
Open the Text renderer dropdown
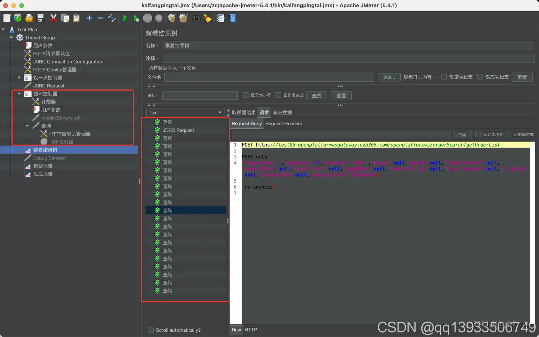click(x=185, y=113)
